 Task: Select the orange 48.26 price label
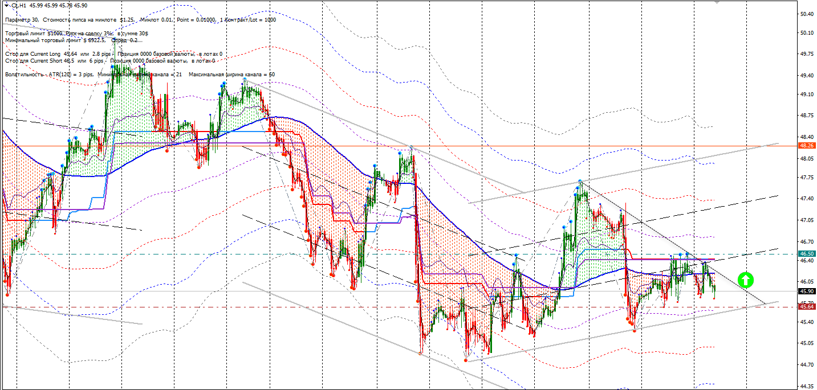click(806, 145)
